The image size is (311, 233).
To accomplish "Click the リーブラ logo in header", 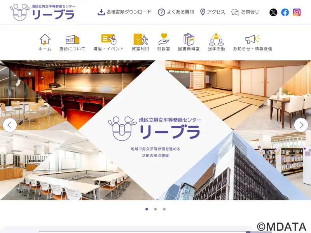I will point(43,12).
